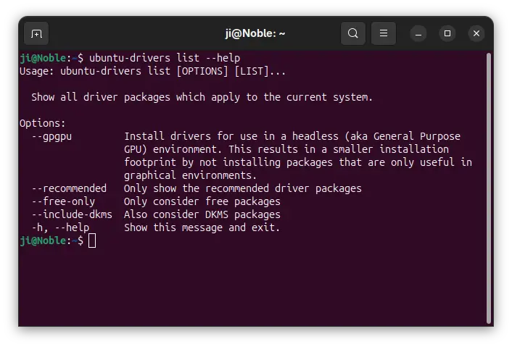Open the terminal search

point(352,33)
